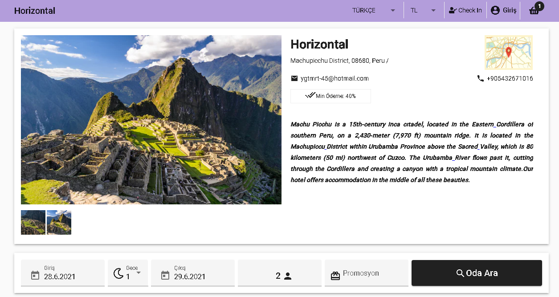
Task: Click the Check In person icon
Action: pos(453,10)
